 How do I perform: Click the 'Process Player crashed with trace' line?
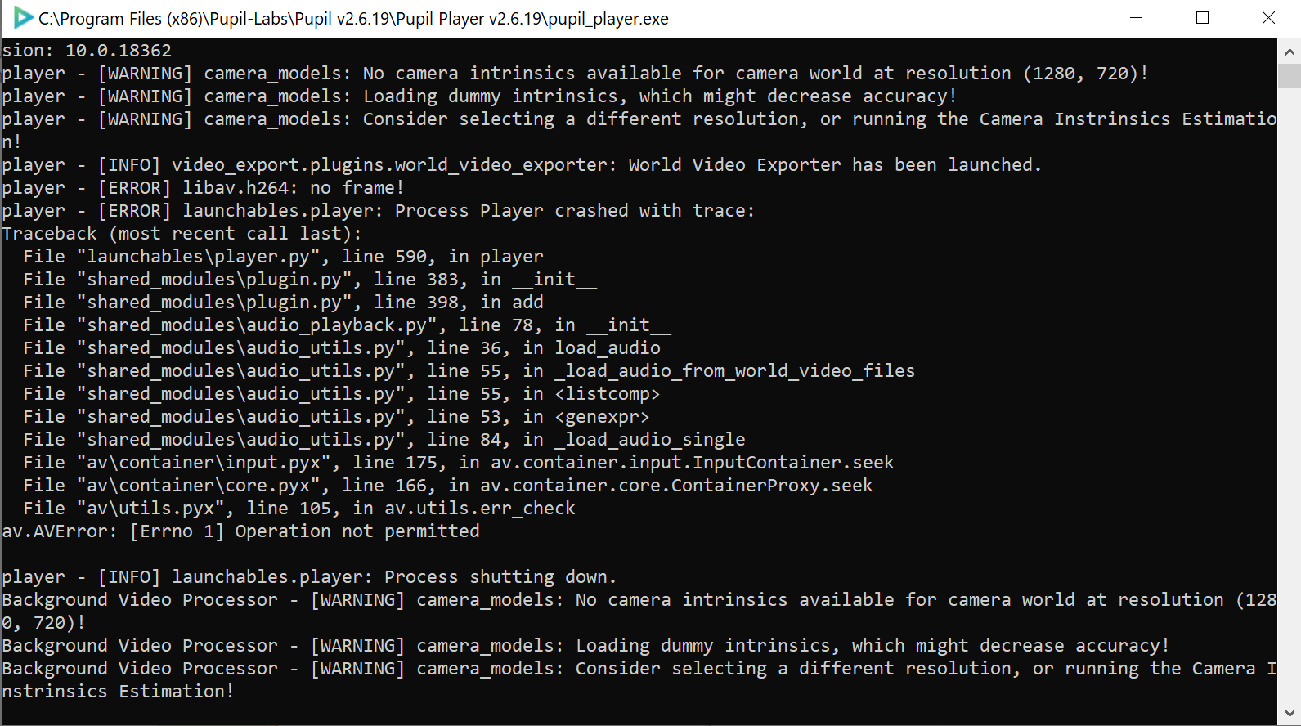pos(379,211)
